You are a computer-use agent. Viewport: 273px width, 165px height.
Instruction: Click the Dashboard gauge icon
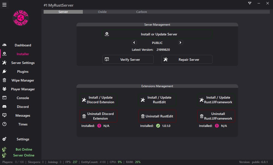4,45
